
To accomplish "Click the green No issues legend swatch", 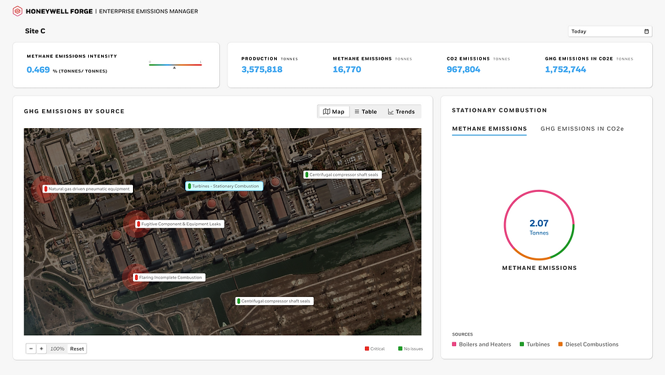I will tap(400, 349).
